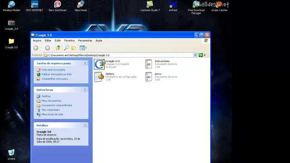Viewport: 290px width, 163px height.
Task: Select the Instrucciones text document
Action: pyautogui.click(x=161, y=64)
